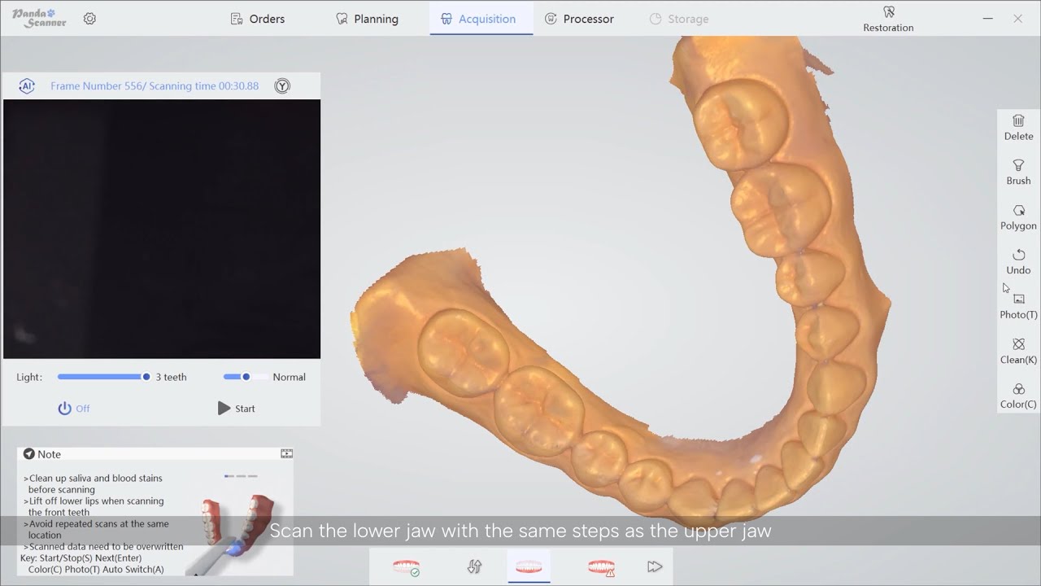Choose the Polygon selection tool
1041x586 pixels.
1018,216
